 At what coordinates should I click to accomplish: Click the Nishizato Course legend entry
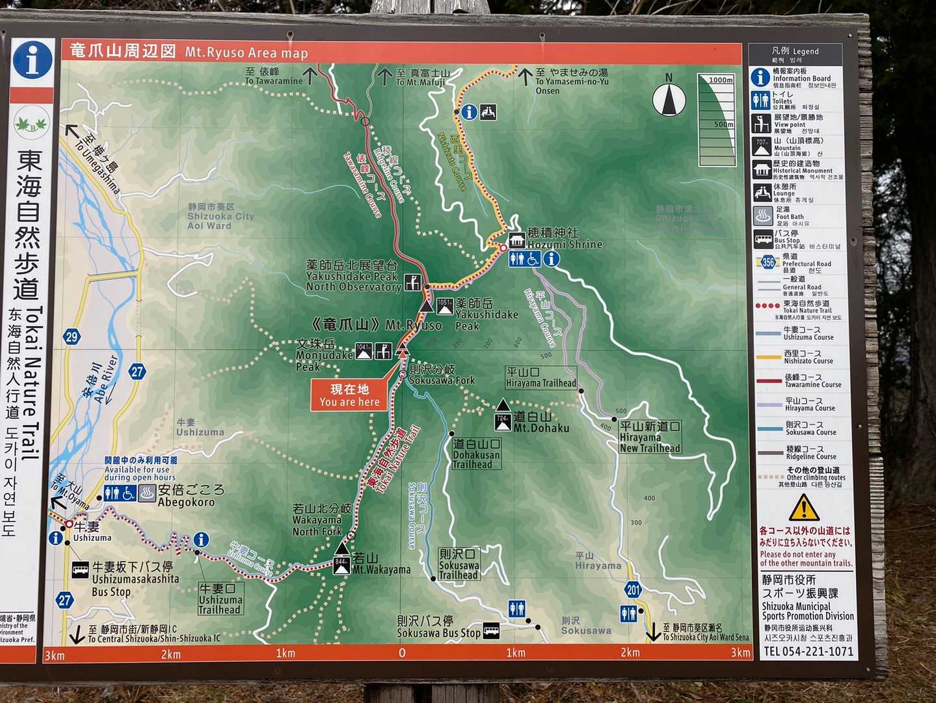(802, 357)
